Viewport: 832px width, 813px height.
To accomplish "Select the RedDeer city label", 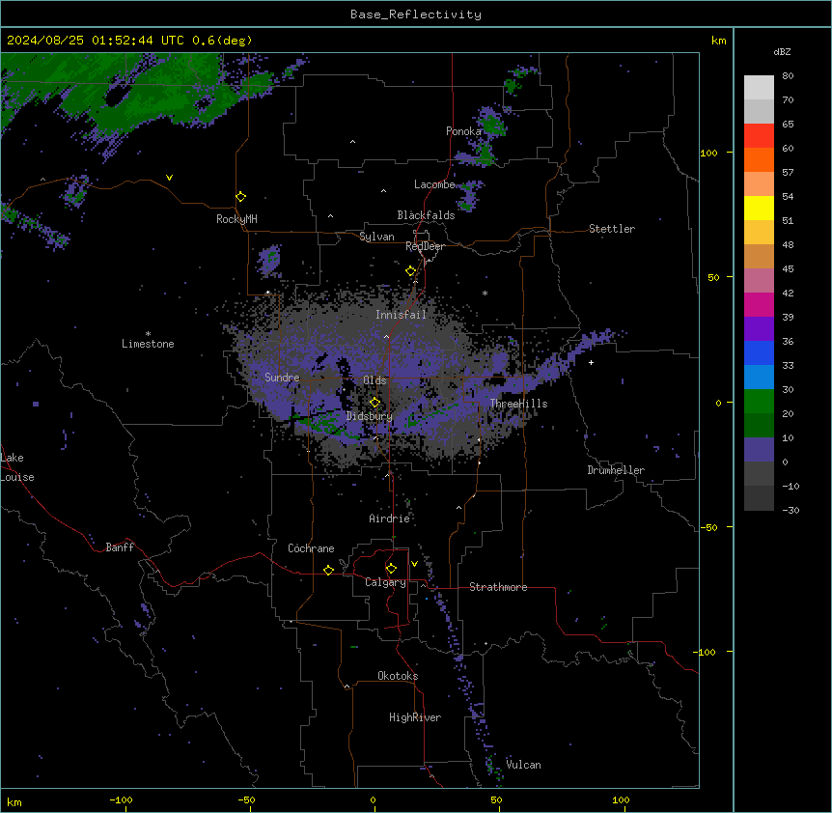I will pyautogui.click(x=425, y=246).
